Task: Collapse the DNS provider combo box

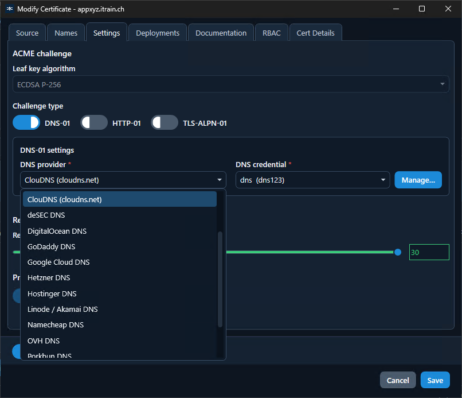Action: pyautogui.click(x=123, y=180)
